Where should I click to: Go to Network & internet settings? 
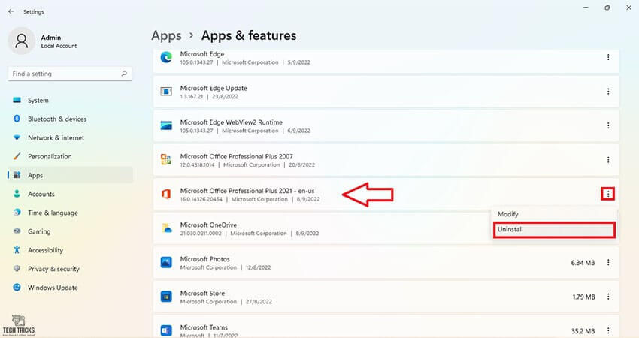tap(70, 137)
